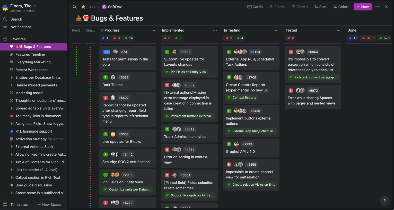The width and height of the screenshot is (394, 210).
Task: Open the help question mark button
Action: pos(384,201)
